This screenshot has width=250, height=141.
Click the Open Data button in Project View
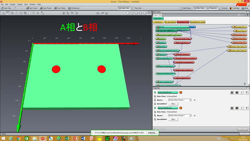coord(158,18)
